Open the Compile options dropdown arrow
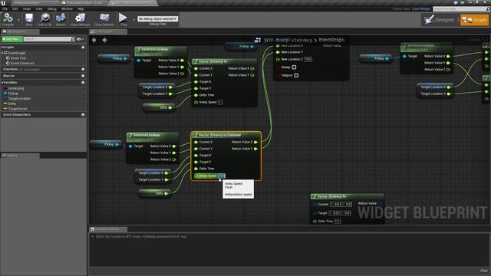 18,20
